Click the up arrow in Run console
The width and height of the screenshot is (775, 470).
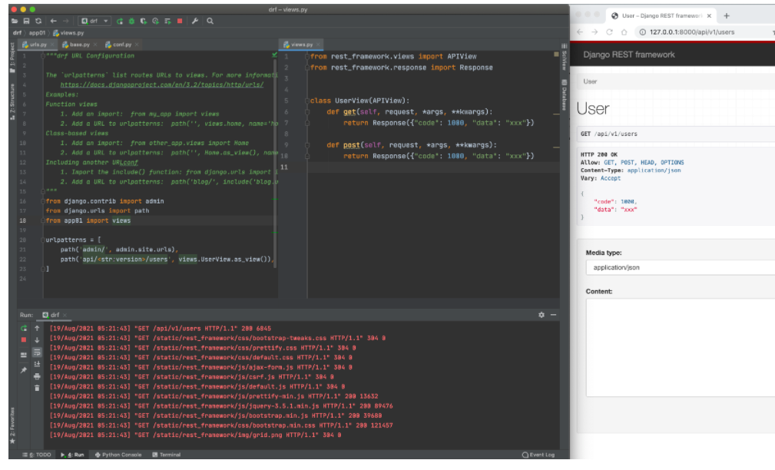37,328
